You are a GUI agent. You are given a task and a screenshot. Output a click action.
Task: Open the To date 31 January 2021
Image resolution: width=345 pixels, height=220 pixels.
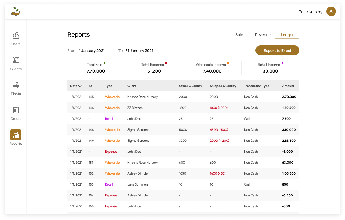click(x=139, y=51)
